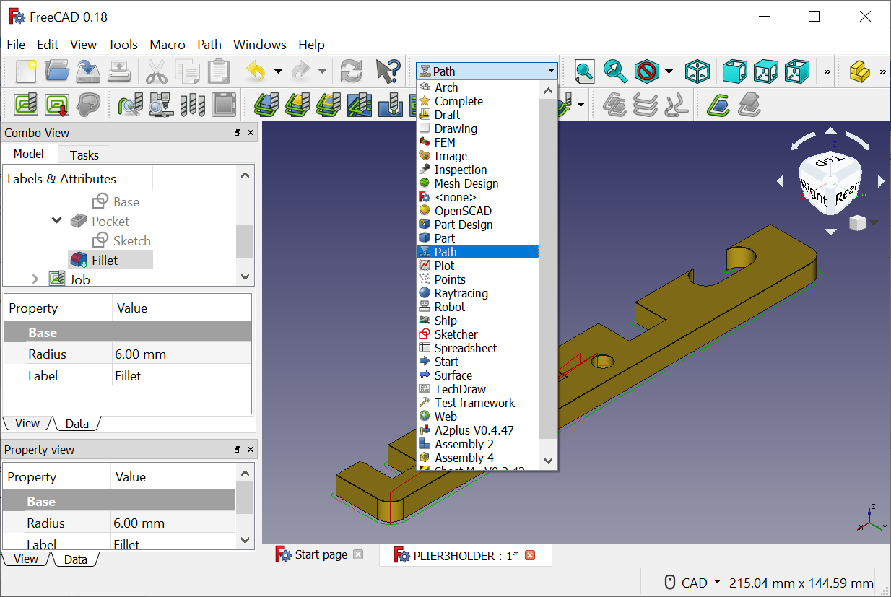Click the Paste clipboard icon
The image size is (891, 597).
[219, 71]
